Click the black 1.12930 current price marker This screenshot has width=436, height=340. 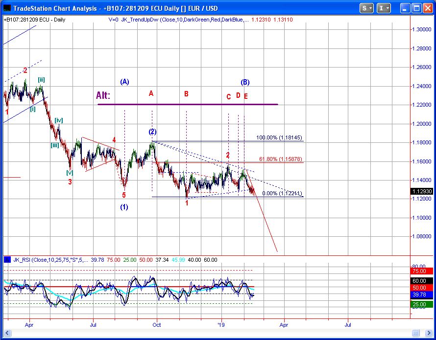[x=422, y=191]
